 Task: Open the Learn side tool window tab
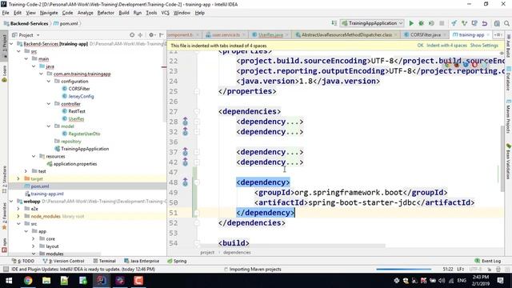(x=4, y=74)
